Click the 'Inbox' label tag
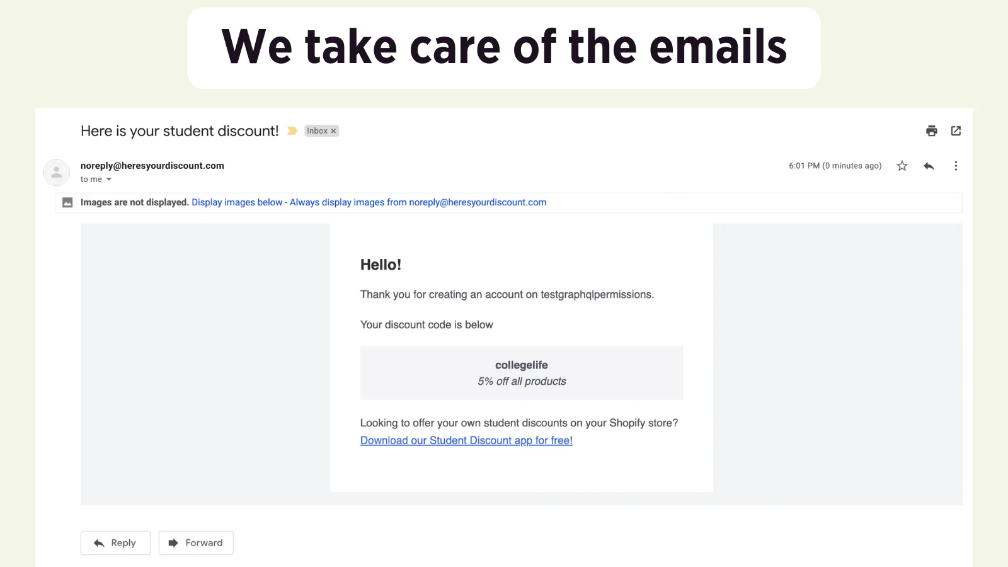Screen dimensions: 1008x567 (x=317, y=131)
